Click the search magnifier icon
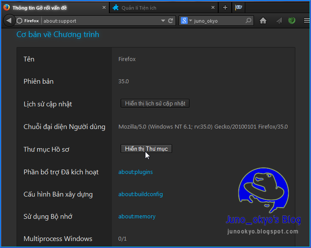The width and height of the screenshot is (311, 248). pyautogui.click(x=248, y=20)
